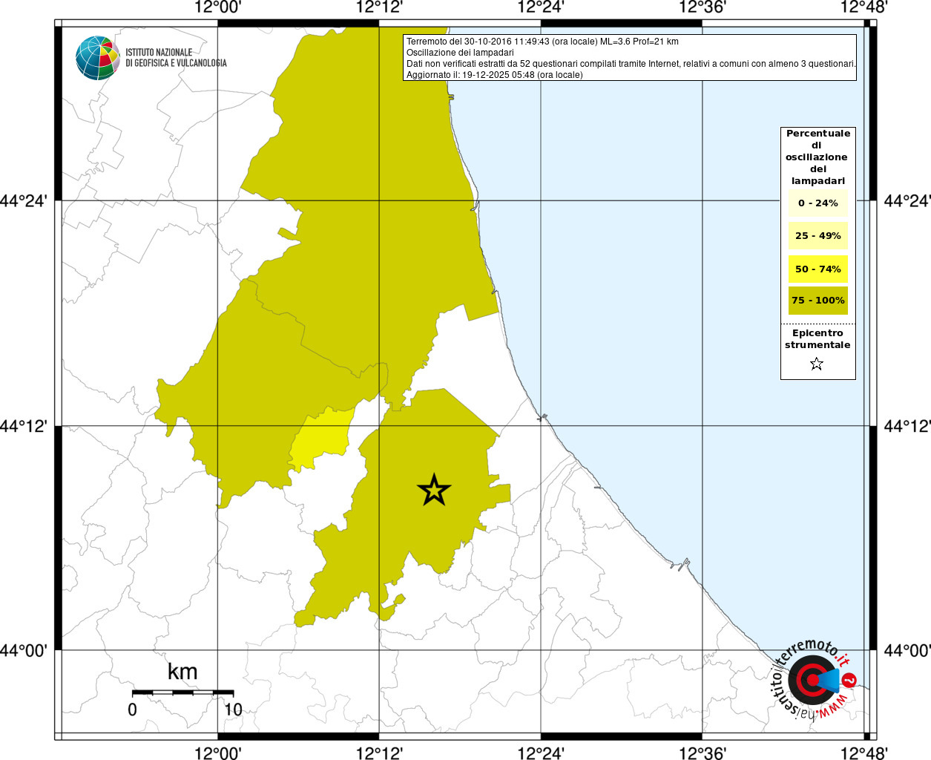Click the km scale bar
The image size is (931, 760).
182,692
